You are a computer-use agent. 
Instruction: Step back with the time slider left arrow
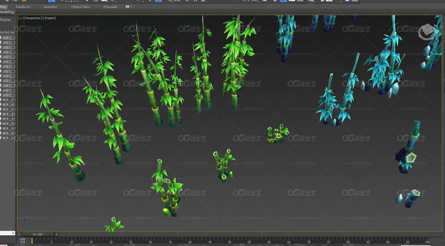tap(19, 234)
